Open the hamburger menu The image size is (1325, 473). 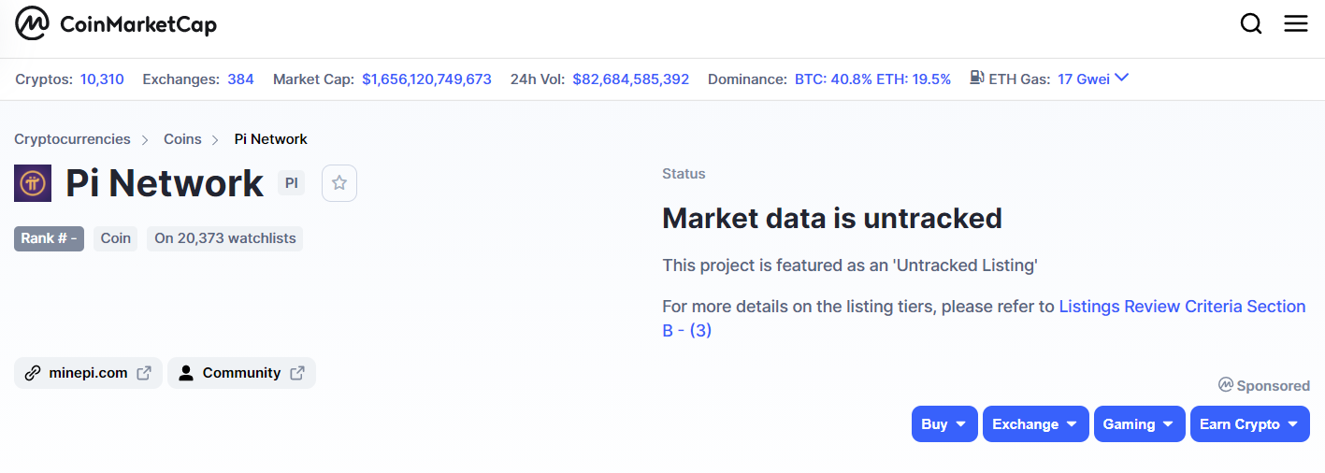point(1296,24)
